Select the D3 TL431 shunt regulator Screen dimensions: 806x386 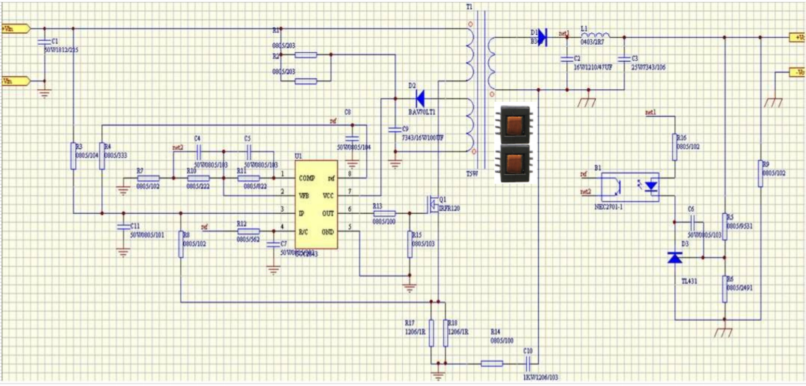pos(674,257)
